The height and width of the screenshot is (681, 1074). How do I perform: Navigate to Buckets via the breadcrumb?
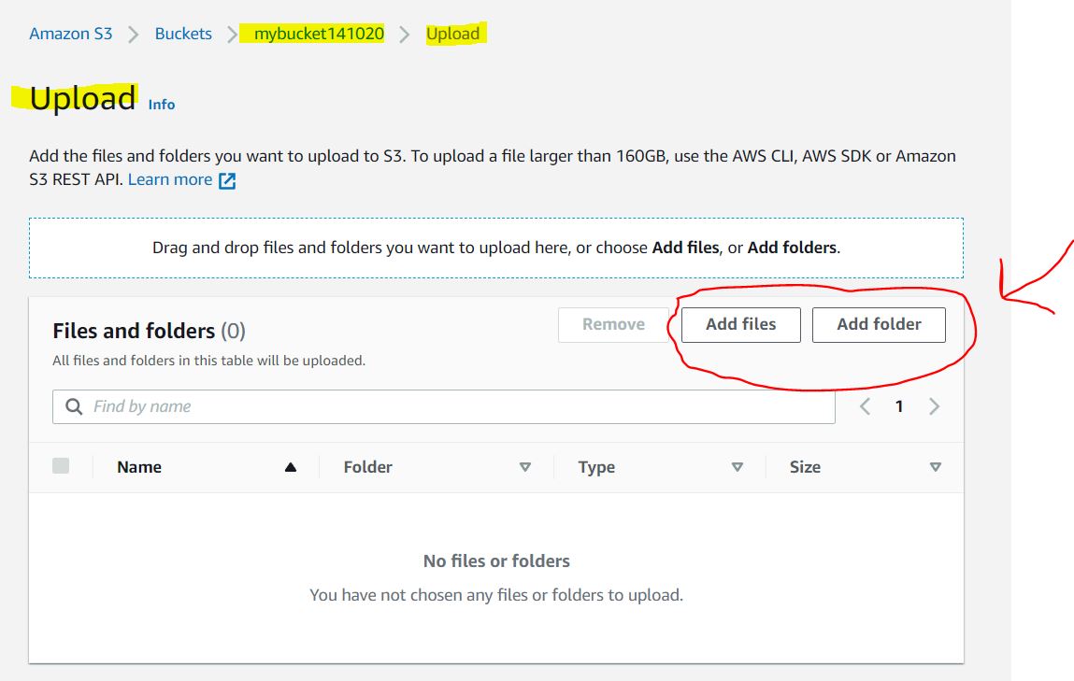click(x=182, y=33)
